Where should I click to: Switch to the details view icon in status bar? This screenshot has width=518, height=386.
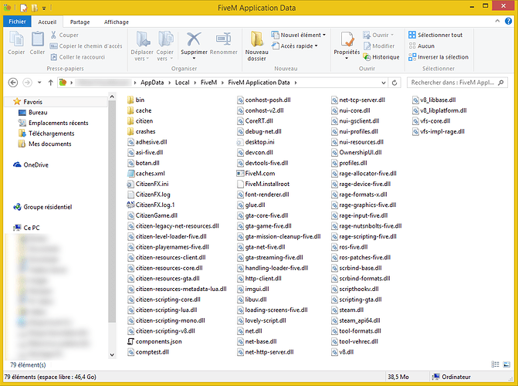coord(495,364)
